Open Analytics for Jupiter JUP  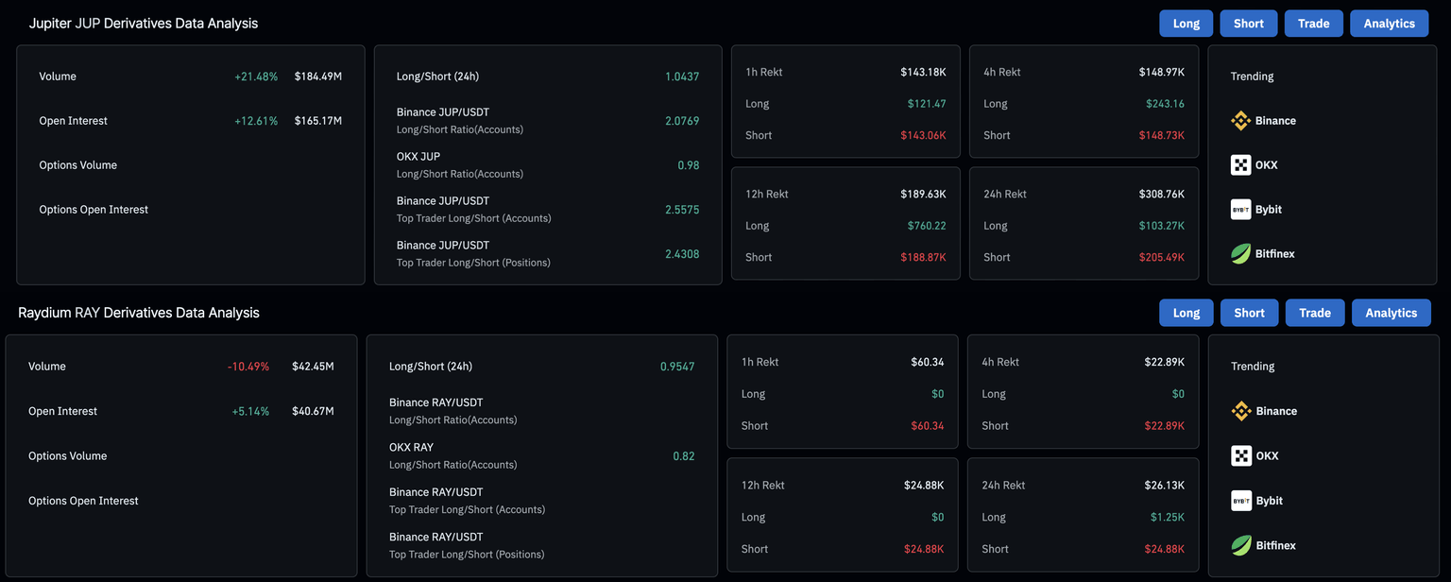coord(1389,24)
